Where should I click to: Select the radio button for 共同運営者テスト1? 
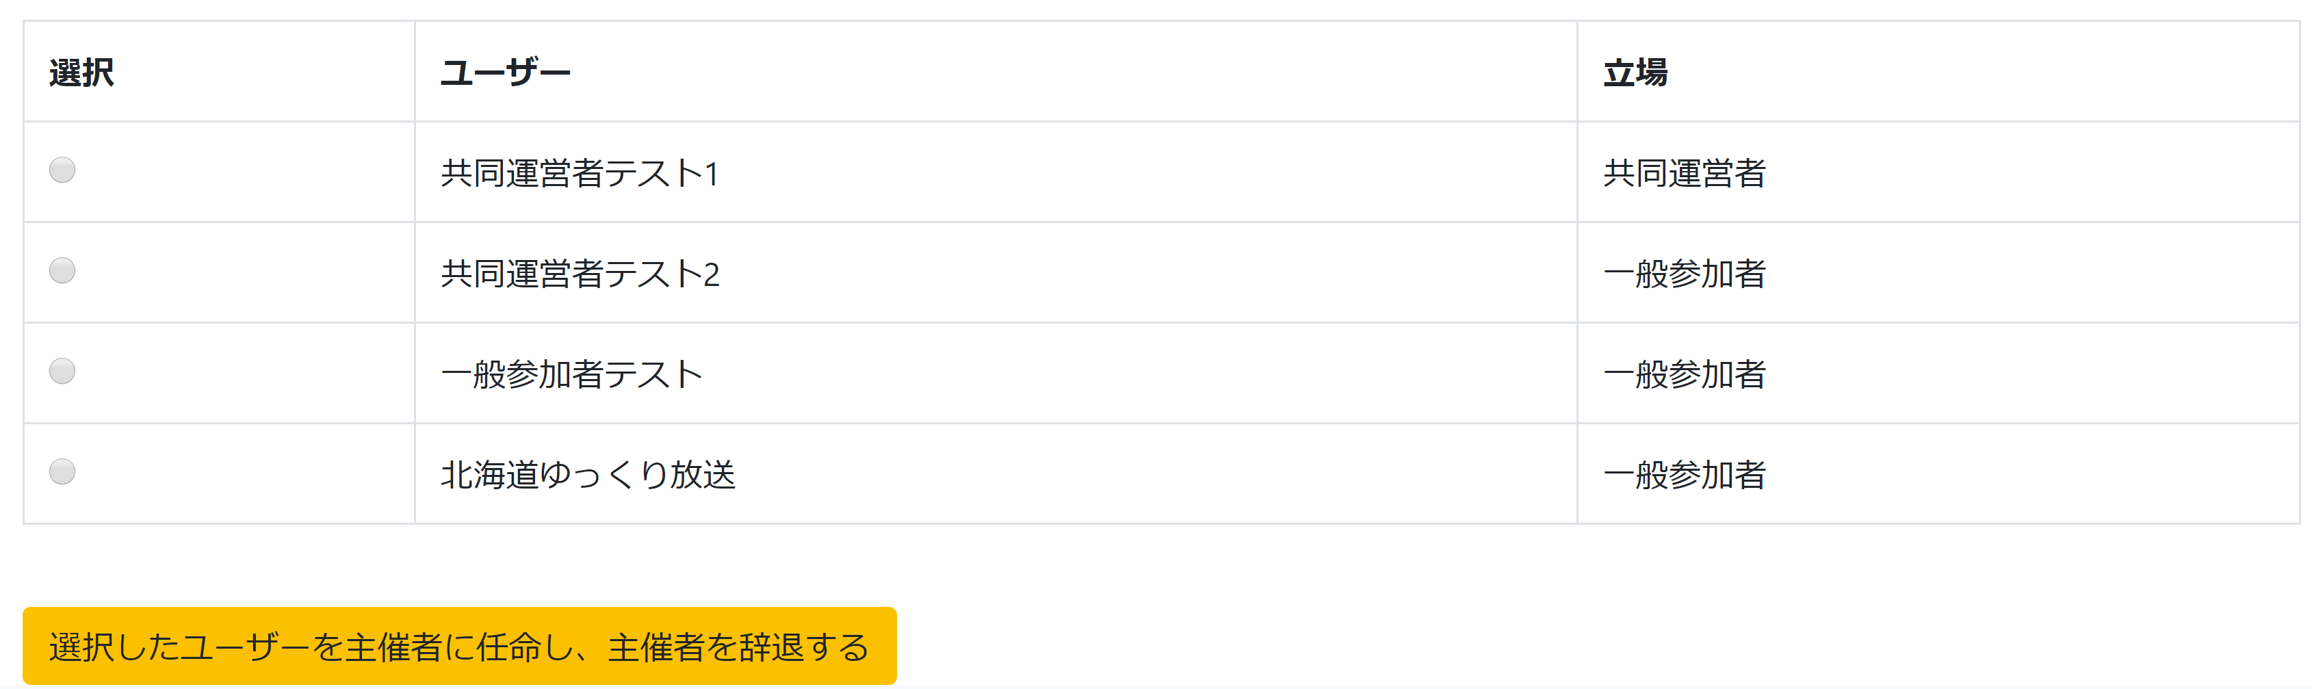[x=61, y=170]
